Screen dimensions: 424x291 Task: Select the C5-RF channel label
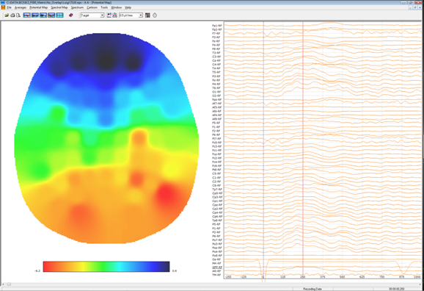(x=216, y=173)
